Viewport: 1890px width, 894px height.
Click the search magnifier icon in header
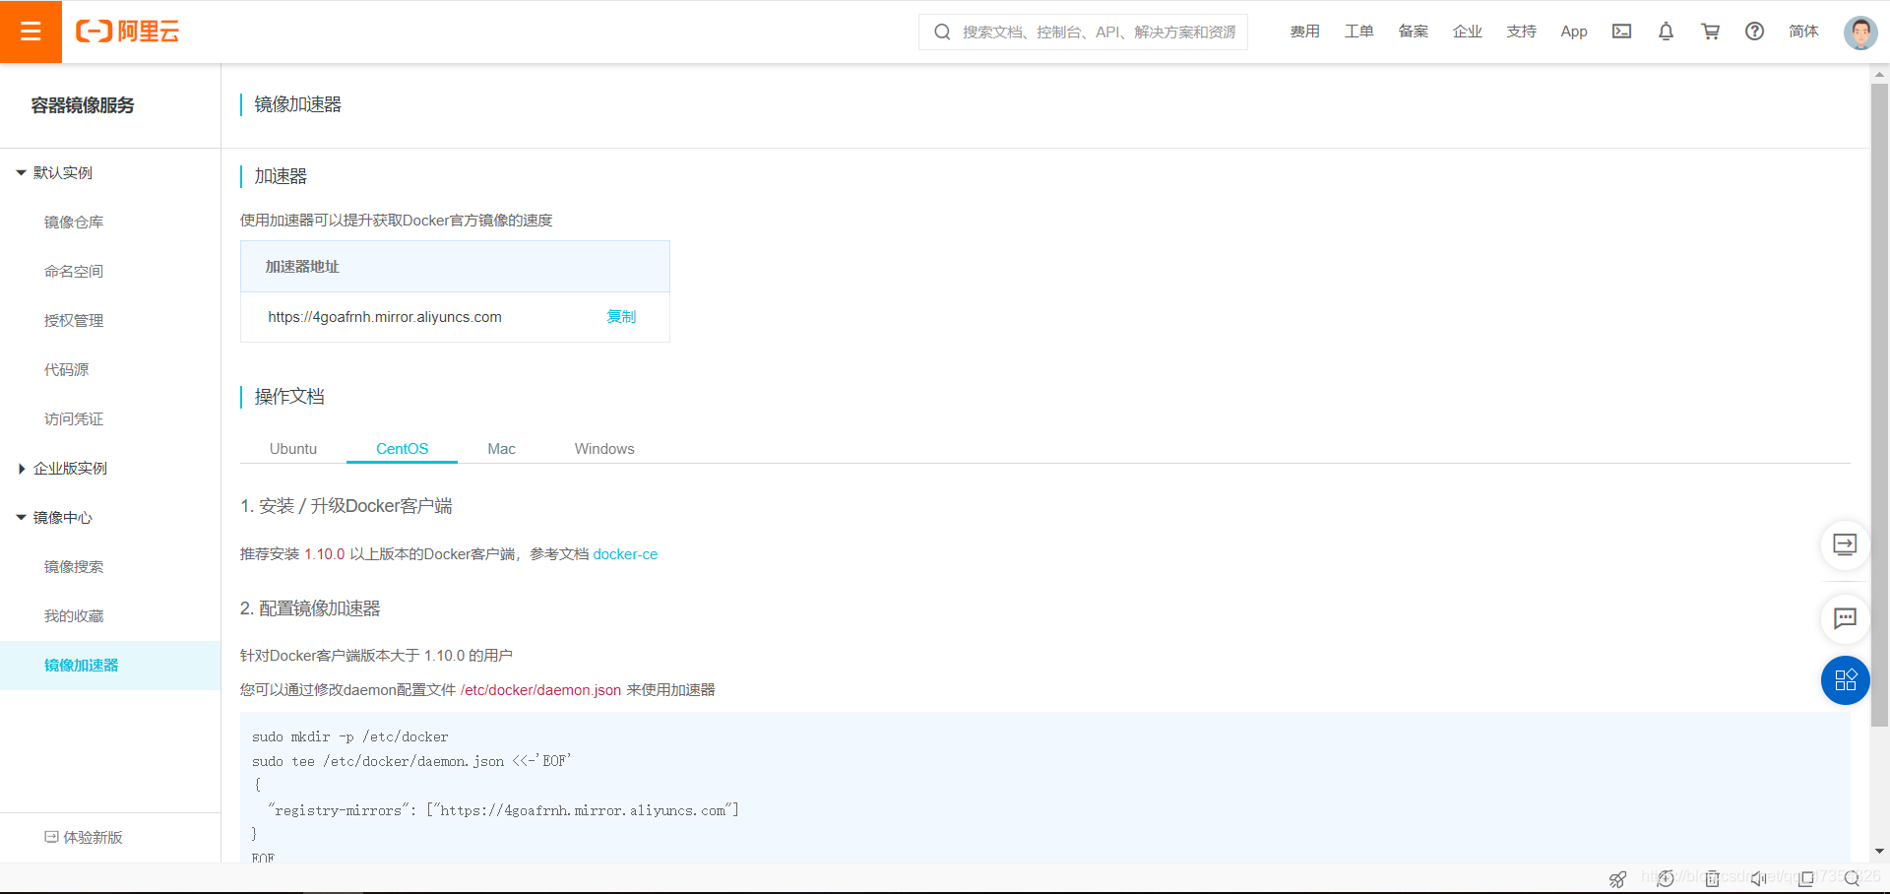tap(942, 32)
